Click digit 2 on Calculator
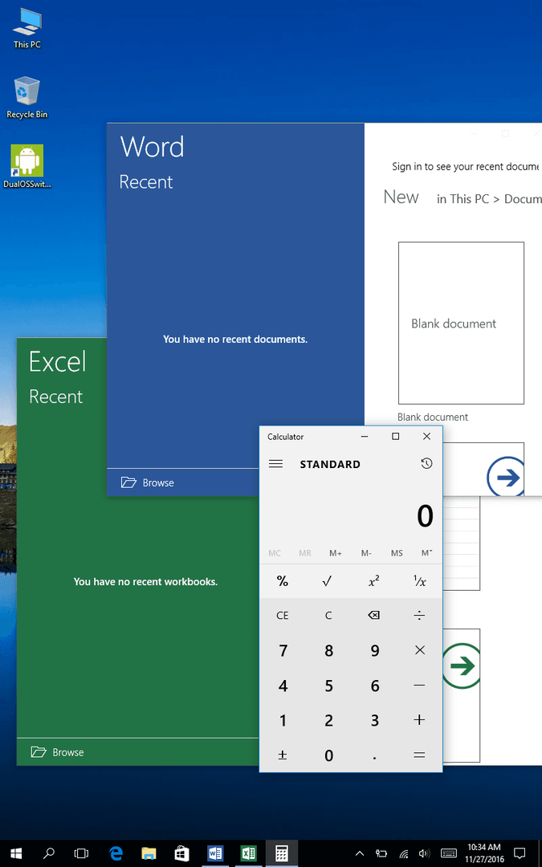The height and width of the screenshot is (867, 542). [x=328, y=720]
